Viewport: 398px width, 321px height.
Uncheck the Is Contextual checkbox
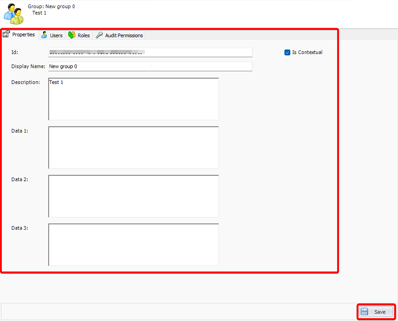coord(287,52)
